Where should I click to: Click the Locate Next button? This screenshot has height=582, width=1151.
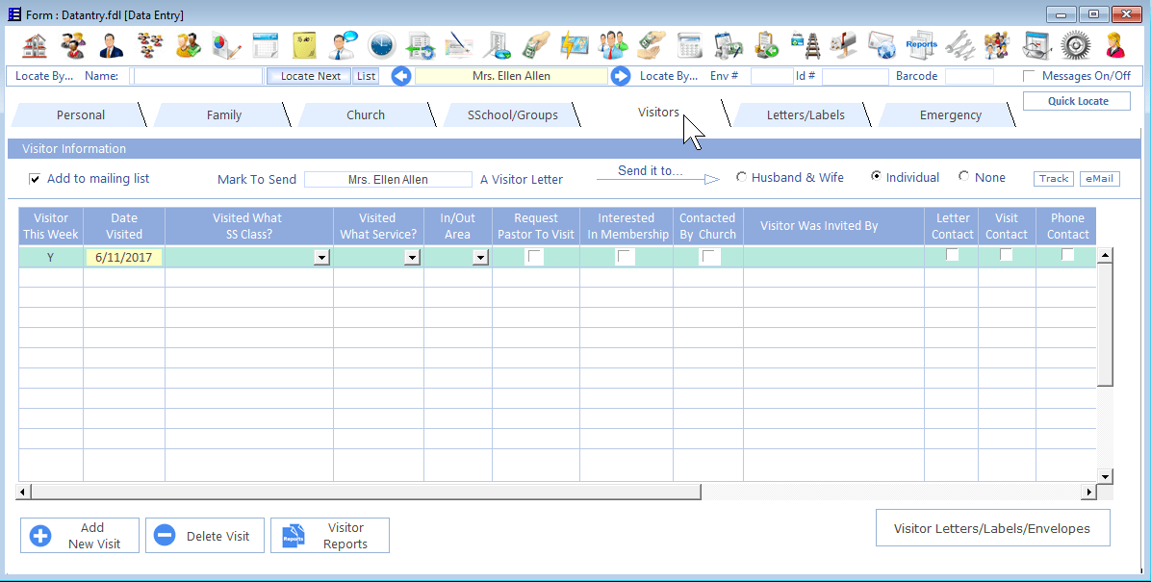[311, 76]
